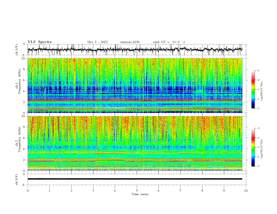Click the ch.2 Frequency (kHz) axis label
Screen dimensions: 277x214
point(18,139)
